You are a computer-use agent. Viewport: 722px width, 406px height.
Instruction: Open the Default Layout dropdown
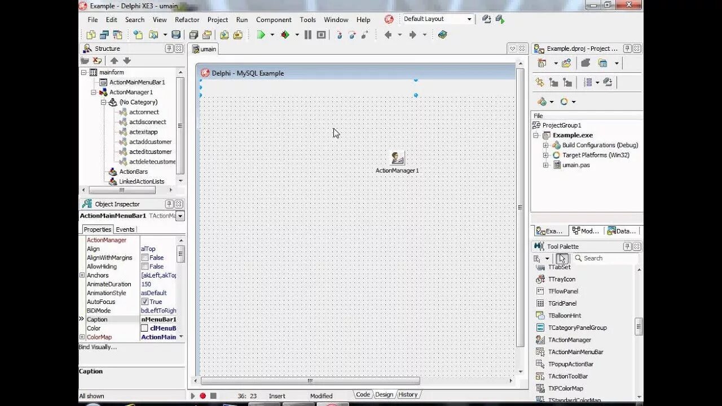pyautogui.click(x=469, y=19)
